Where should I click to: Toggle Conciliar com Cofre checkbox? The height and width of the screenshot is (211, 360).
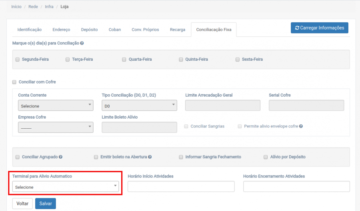15,82
